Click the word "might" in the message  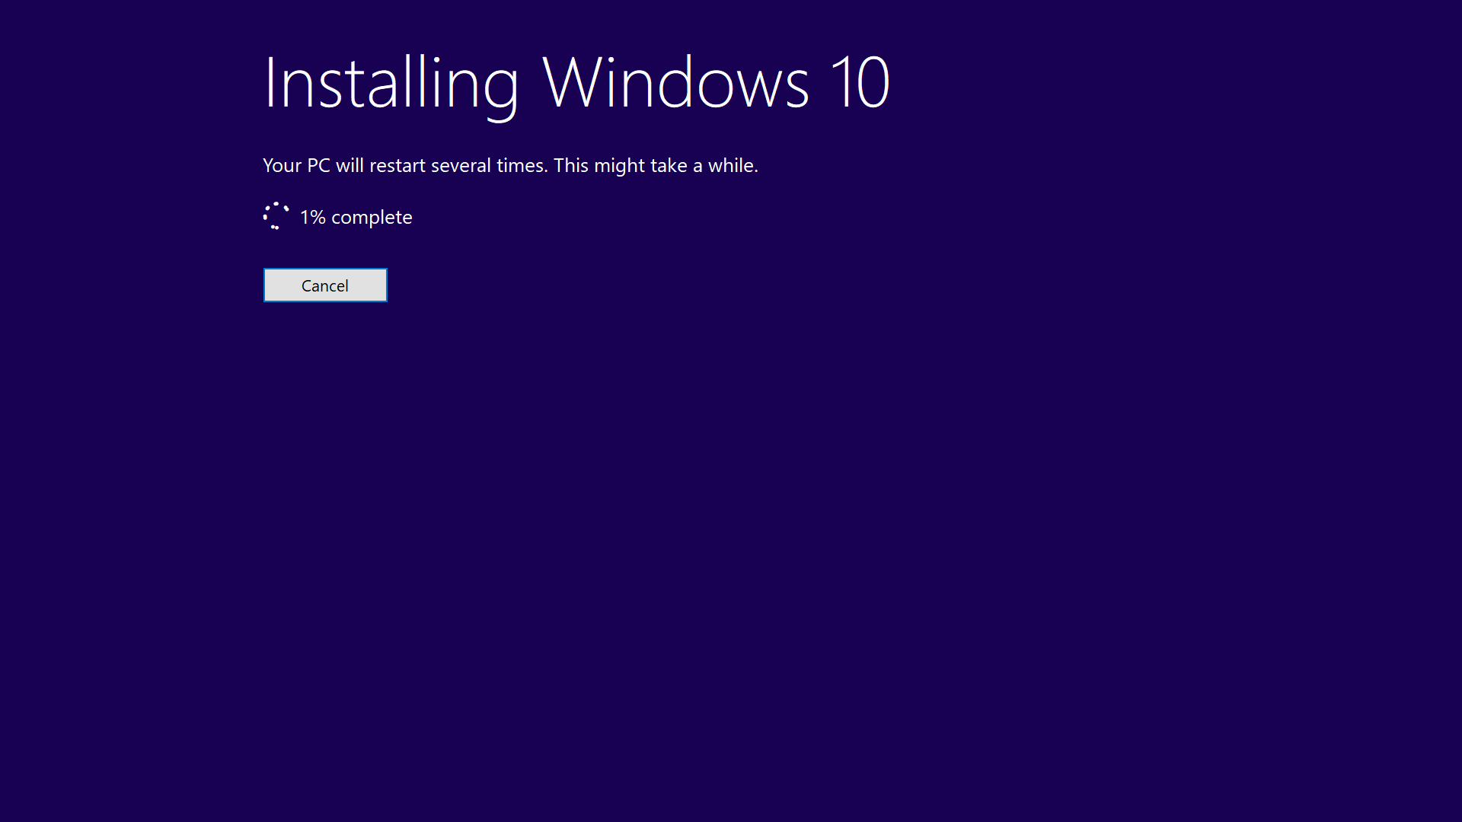619,166
